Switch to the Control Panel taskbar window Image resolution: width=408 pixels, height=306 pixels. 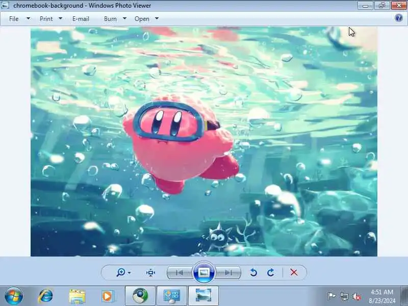point(172,296)
